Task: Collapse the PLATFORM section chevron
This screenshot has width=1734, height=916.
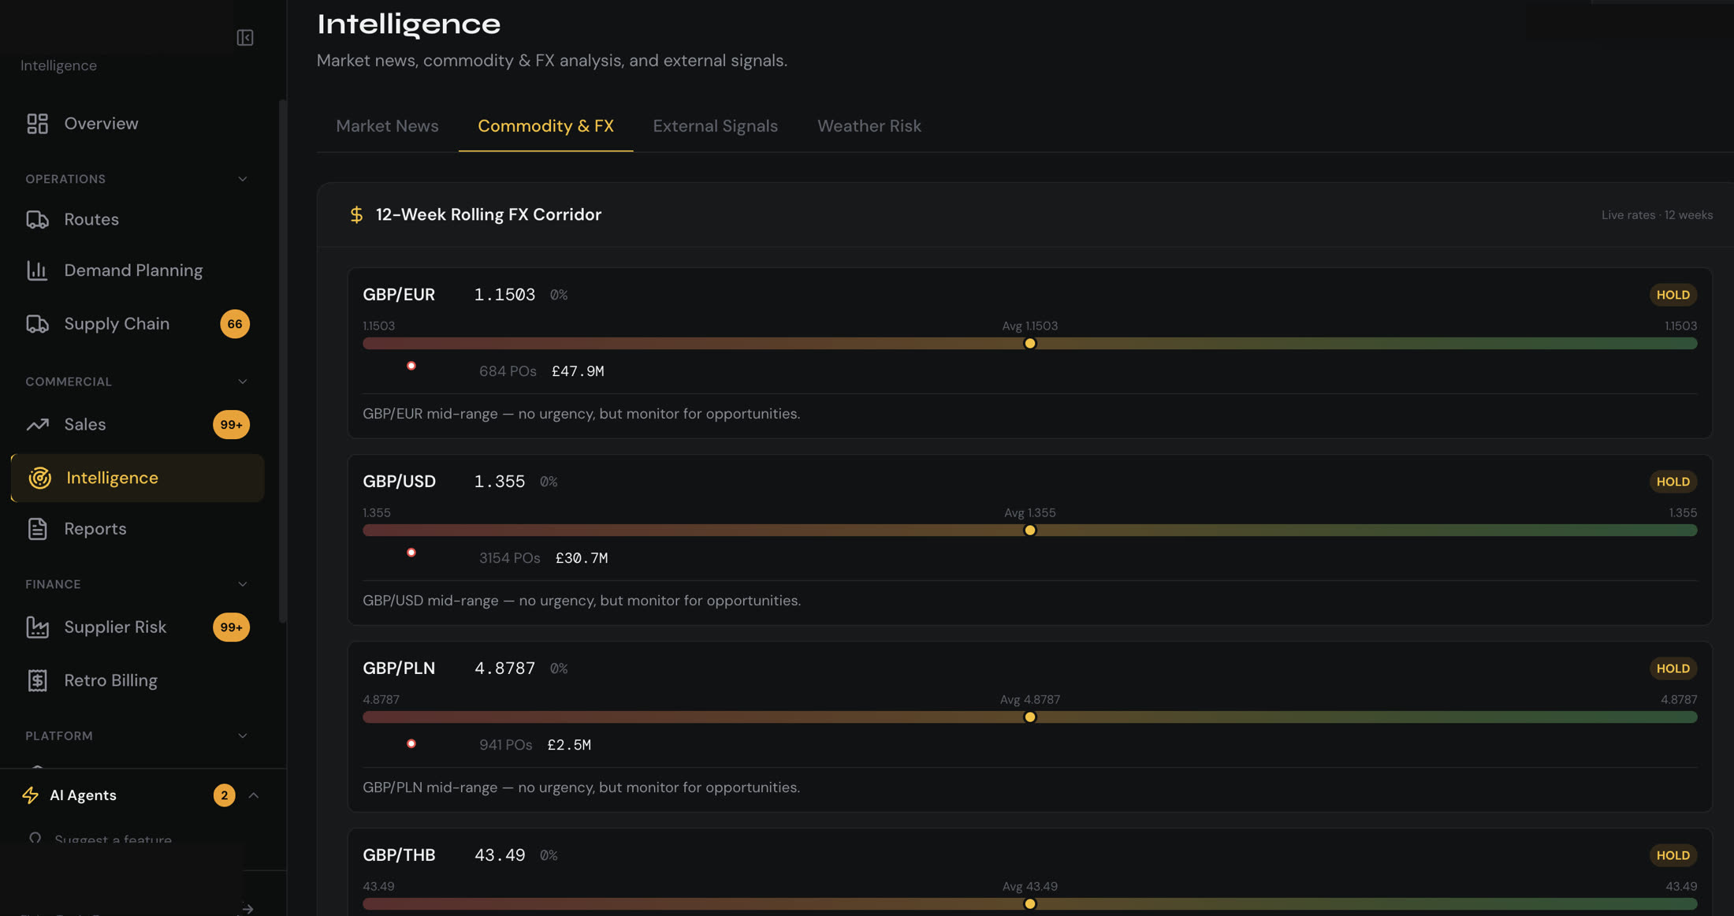Action: (243, 735)
